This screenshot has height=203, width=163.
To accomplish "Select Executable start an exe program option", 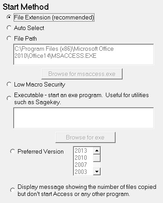I will coord(9,98).
